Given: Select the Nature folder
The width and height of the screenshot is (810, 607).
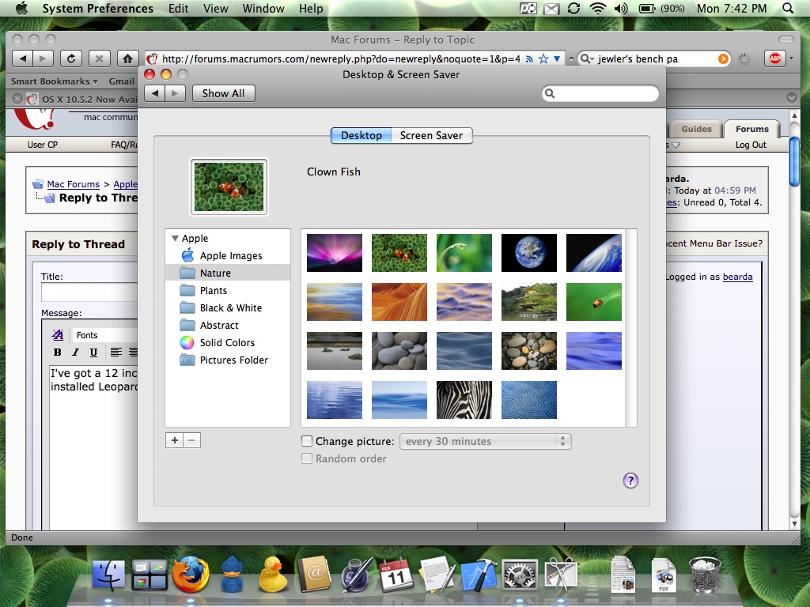Looking at the screenshot, I should point(228,273).
